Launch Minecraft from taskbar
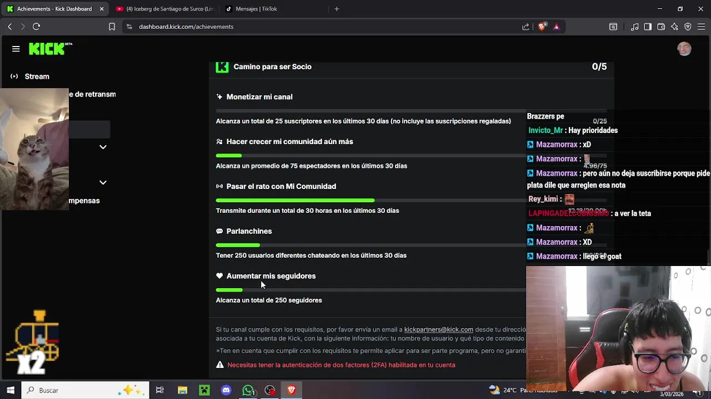Screen dimensions: 711x399 point(204,390)
